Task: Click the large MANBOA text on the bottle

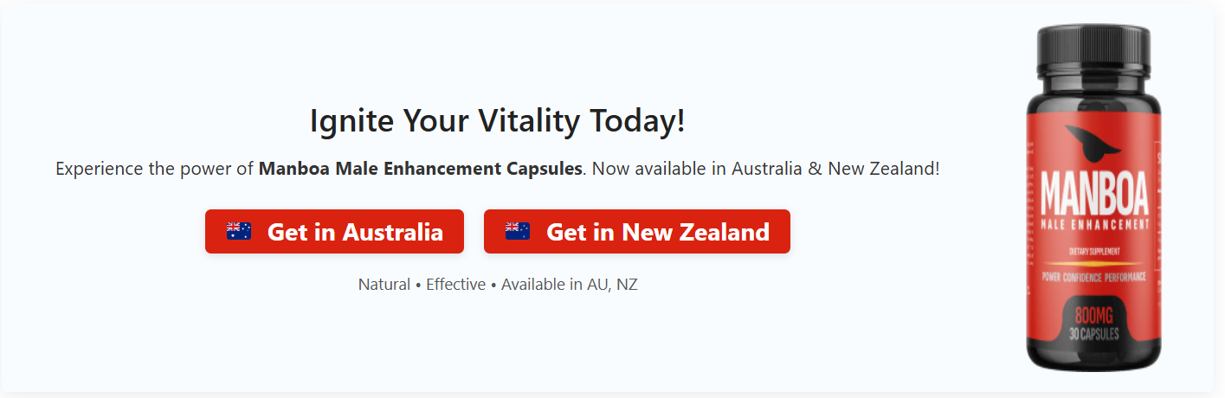Action: coord(1093,194)
